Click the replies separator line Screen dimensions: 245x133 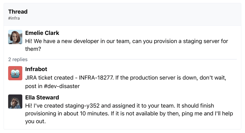point(134,59)
